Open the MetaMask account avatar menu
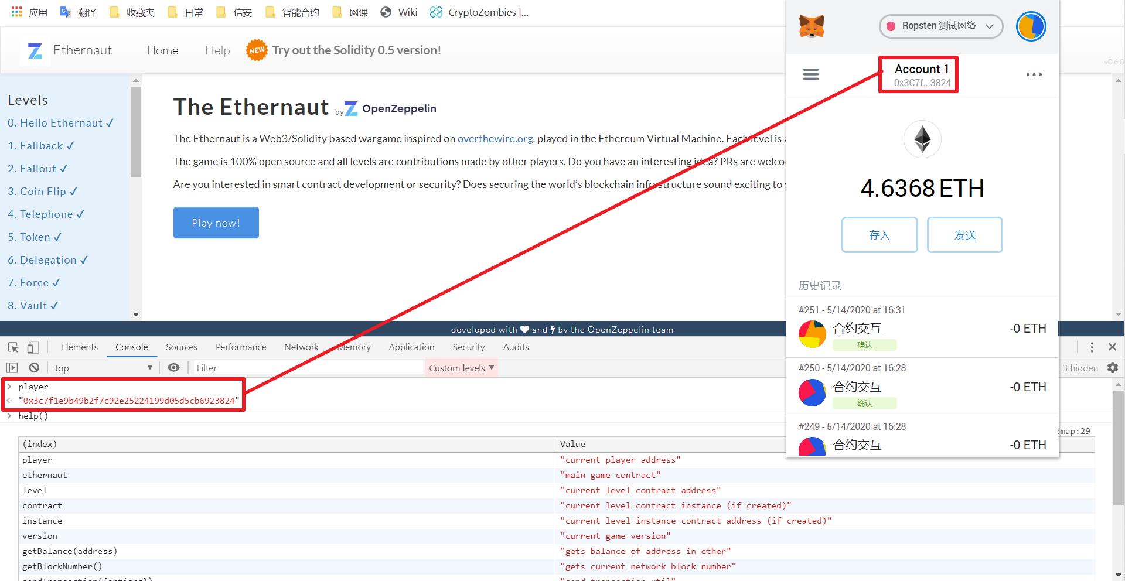This screenshot has width=1125, height=581. [1031, 26]
